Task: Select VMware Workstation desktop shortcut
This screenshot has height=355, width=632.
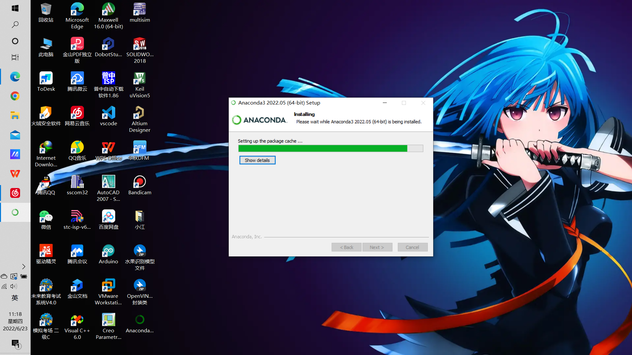Action: pyautogui.click(x=108, y=292)
